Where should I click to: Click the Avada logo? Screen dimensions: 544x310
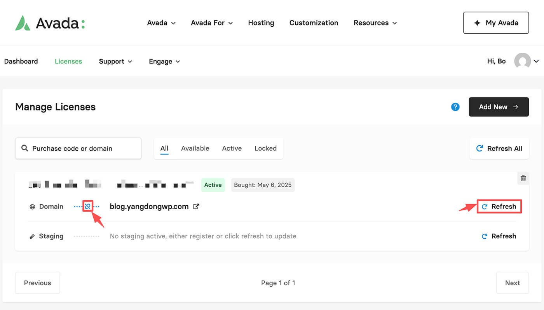click(50, 23)
